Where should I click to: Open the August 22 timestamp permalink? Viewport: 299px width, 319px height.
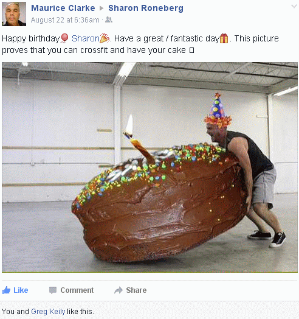(x=65, y=20)
